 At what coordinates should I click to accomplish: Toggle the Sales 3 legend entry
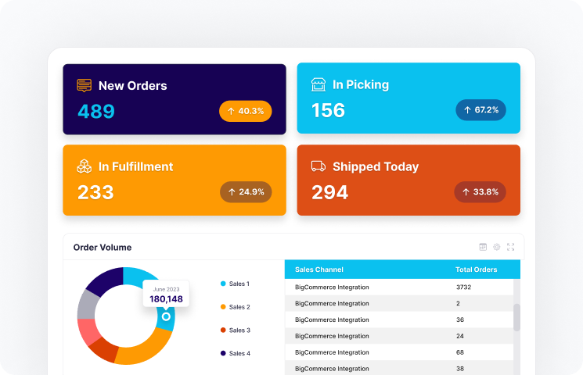coord(236,330)
